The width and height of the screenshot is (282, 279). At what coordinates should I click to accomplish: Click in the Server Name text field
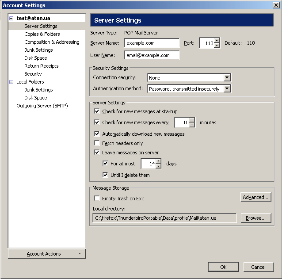[x=152, y=43]
